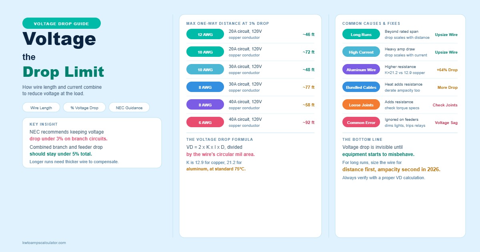This screenshot has width=480, height=252.
Task: Click the red 6 AWG pill
Action: tap(205, 122)
